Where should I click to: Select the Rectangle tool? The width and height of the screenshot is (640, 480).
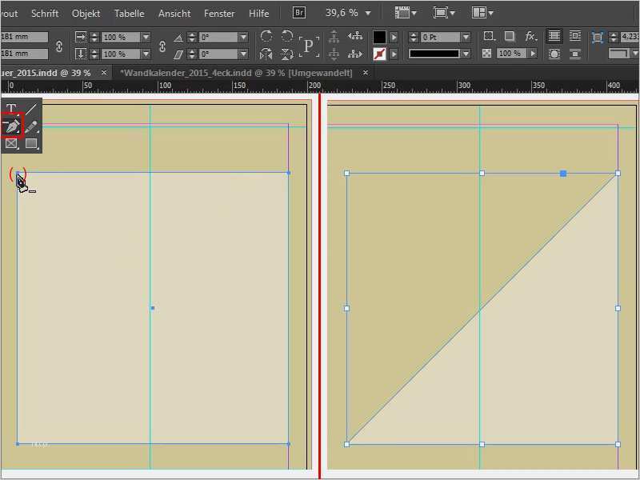coord(31,144)
